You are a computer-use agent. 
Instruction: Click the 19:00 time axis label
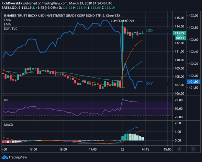[x=93, y=149]
